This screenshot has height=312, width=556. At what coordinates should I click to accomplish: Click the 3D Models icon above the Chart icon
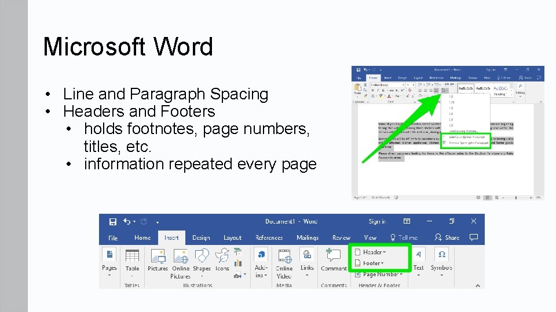tap(237, 251)
